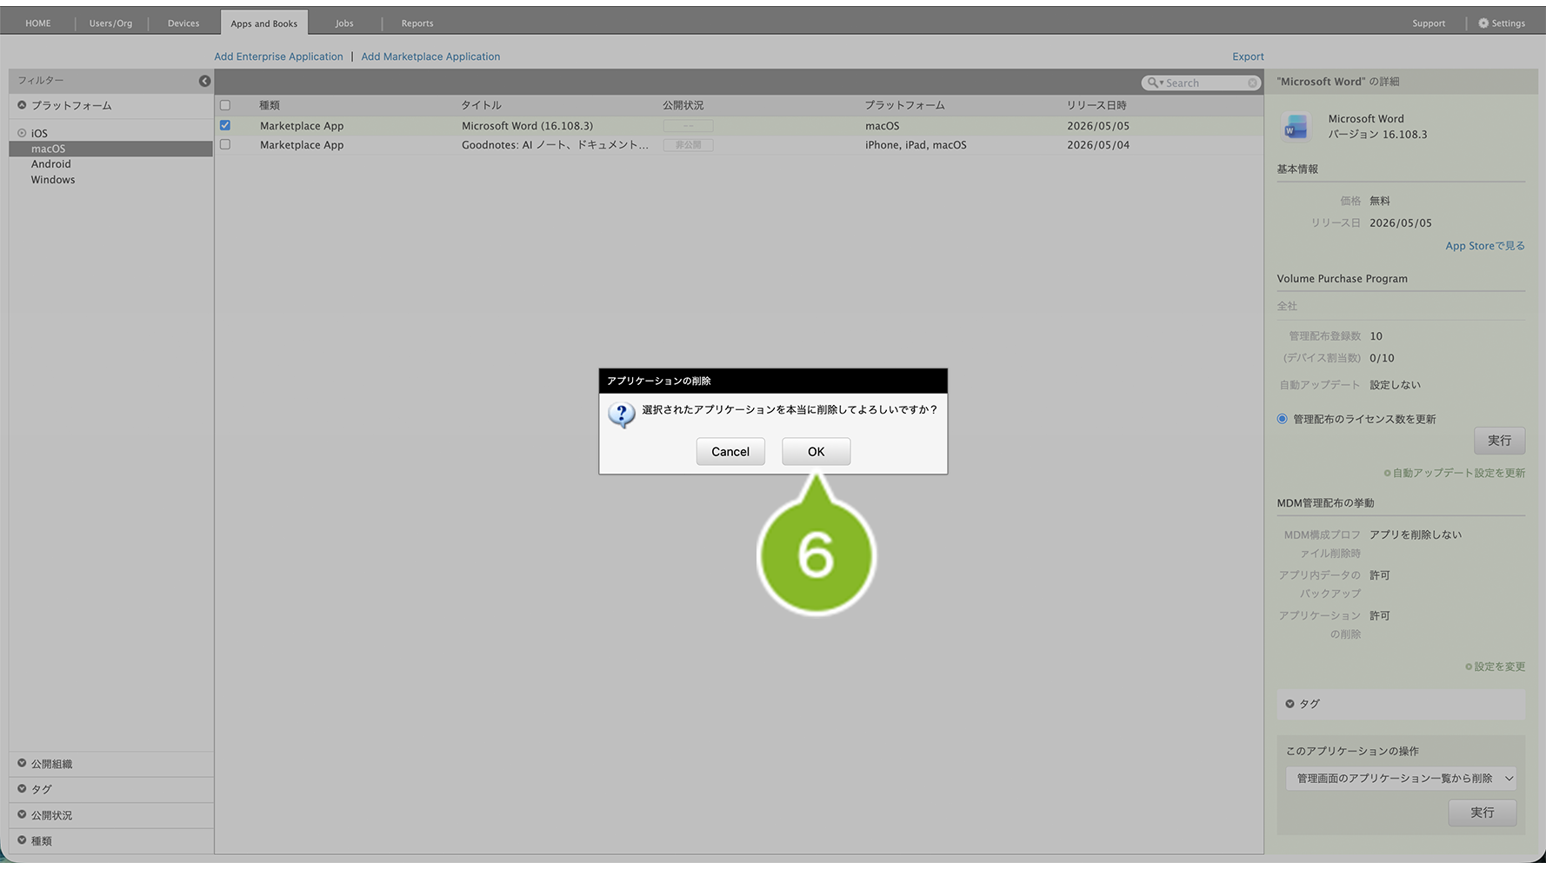Confirm deletion with the OK button

(x=816, y=451)
